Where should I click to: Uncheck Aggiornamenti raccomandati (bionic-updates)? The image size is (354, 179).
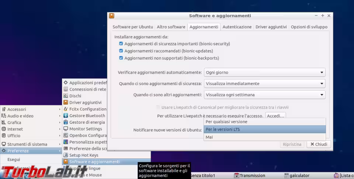pos(121,51)
